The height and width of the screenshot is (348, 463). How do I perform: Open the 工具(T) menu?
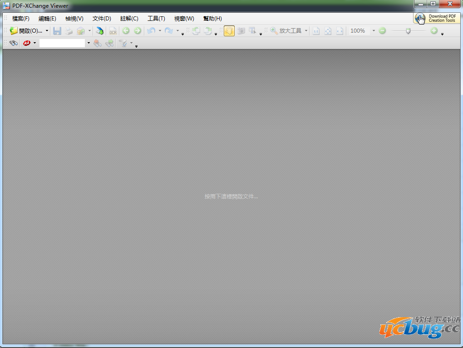click(x=156, y=19)
